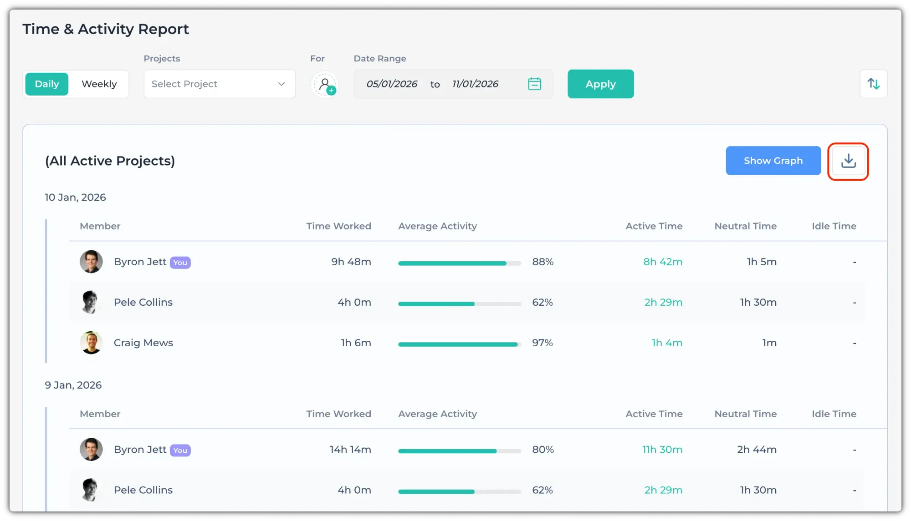The width and height of the screenshot is (911, 521).
Task: Click the Time Worked column header for 10 Jan
Action: pyautogui.click(x=338, y=226)
